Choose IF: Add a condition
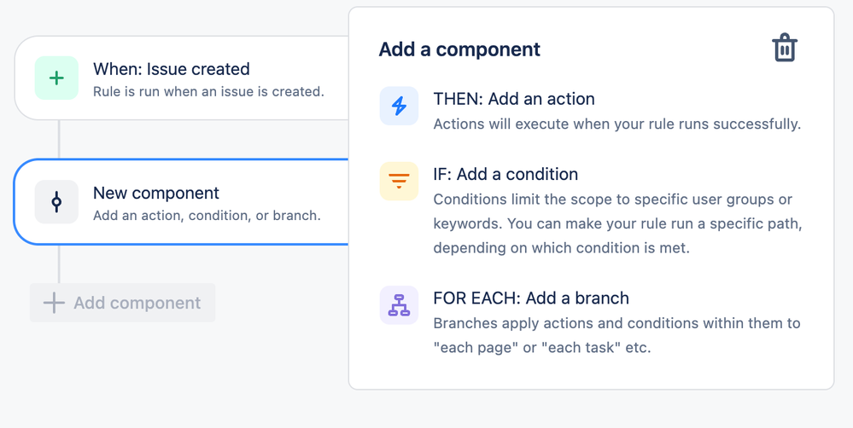Screen dimensions: 853x428 tap(505, 174)
